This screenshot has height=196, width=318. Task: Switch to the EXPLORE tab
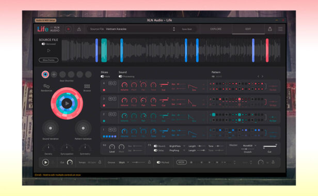[x=216, y=29]
